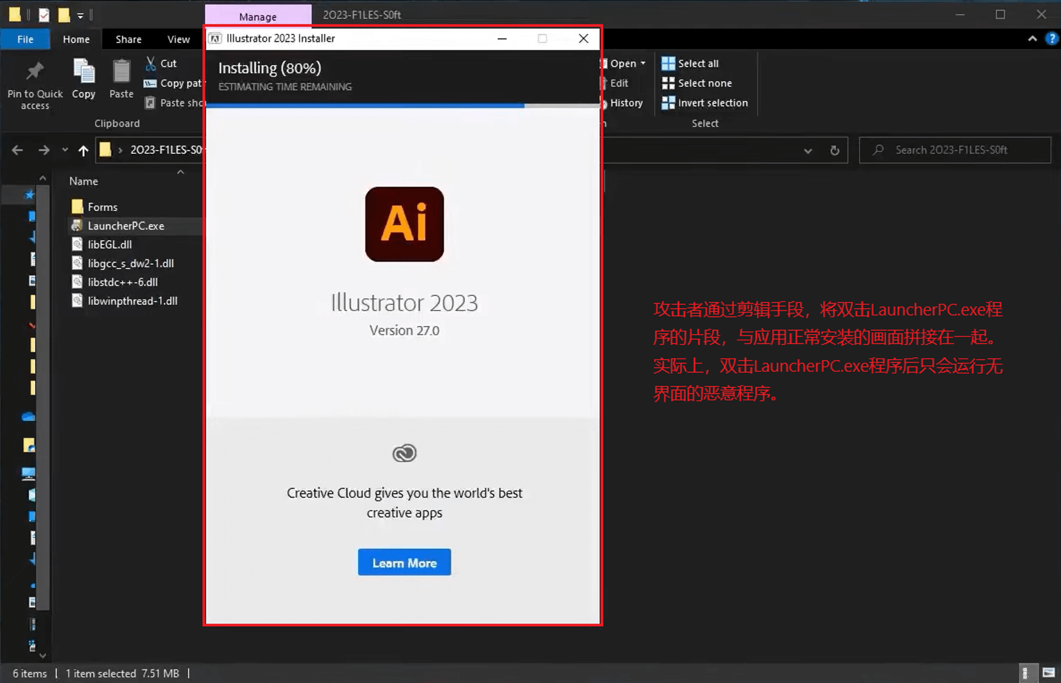The width and height of the screenshot is (1061, 683).
Task: Select the libwinpthread-1.dll file
Action: tap(132, 301)
